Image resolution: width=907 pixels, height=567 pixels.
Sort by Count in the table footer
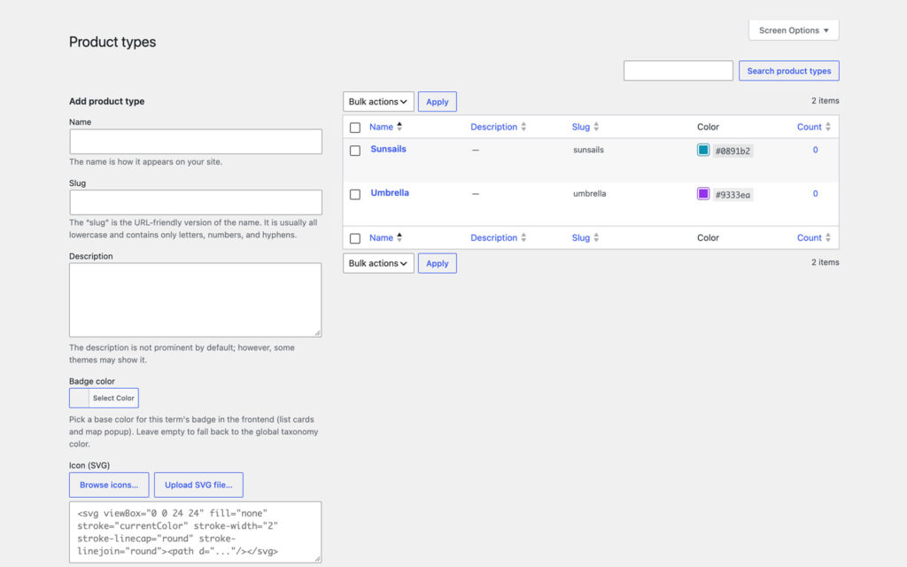point(809,237)
